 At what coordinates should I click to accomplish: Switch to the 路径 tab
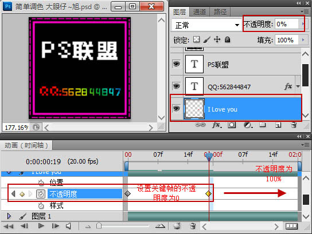(x=220, y=12)
